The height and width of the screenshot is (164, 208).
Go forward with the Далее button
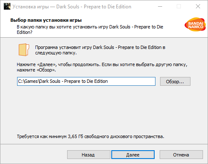pos(133,155)
